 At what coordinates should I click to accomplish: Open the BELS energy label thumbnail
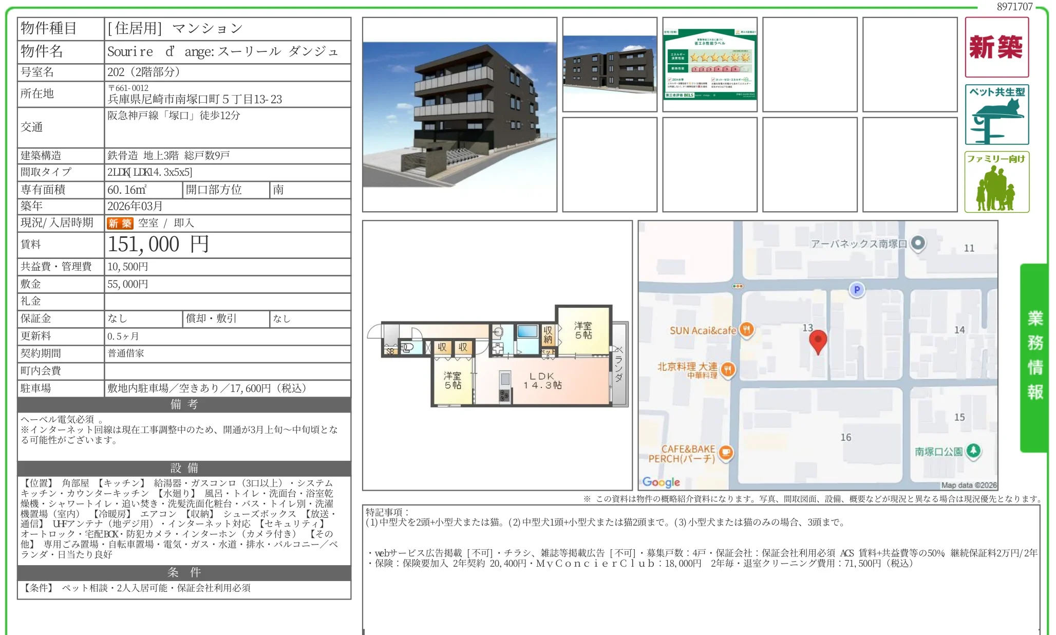click(709, 65)
